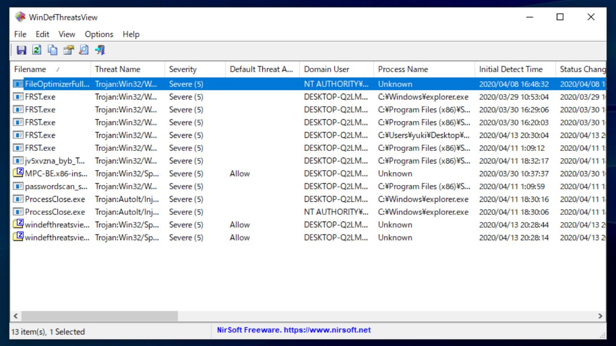The width and height of the screenshot is (616, 346).
Task: Click the Find magnifier toolbar icon
Action: pyautogui.click(x=84, y=50)
